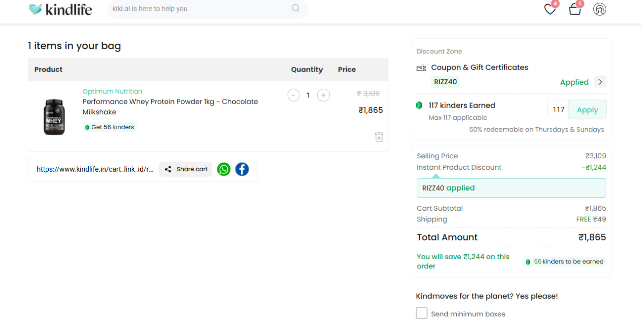Image resolution: width=641 pixels, height=331 pixels.
Task: Expand Coupon & Gift Certificates arrow
Action: tap(600, 82)
